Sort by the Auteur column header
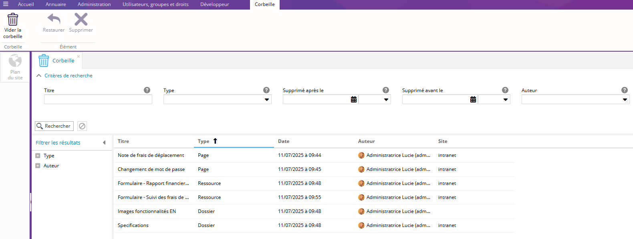633x239 pixels. tap(394, 141)
